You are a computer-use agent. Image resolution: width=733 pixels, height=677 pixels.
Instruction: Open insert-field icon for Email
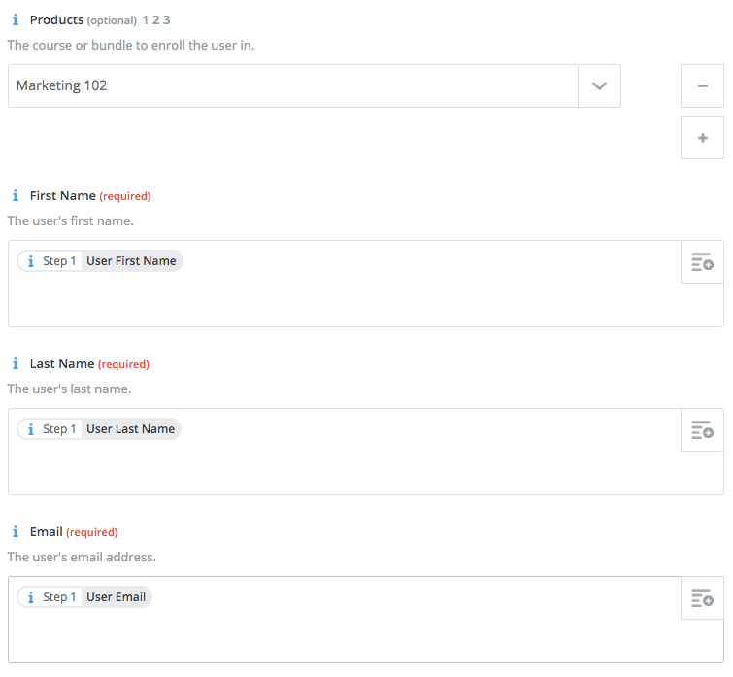[x=702, y=598]
